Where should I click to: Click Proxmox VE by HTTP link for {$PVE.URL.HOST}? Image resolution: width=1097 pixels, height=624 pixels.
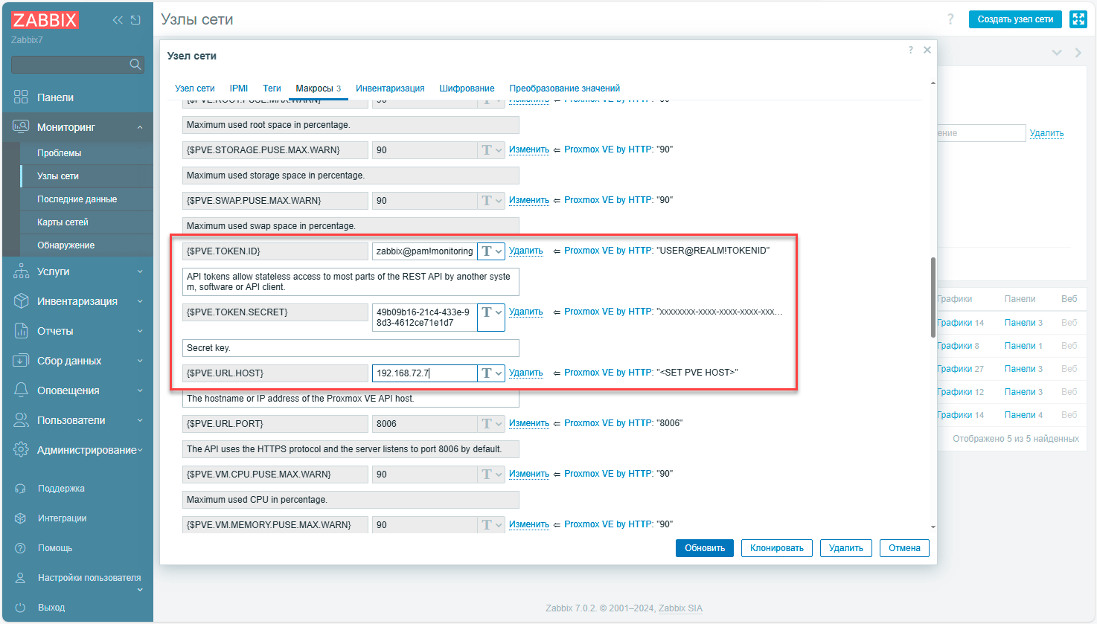(608, 373)
